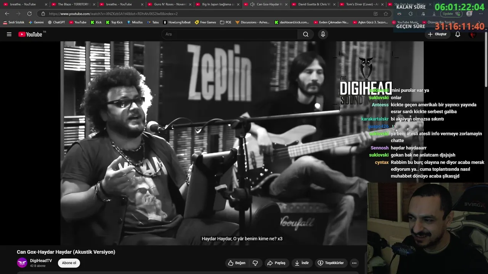Mute audio icon on Can Gox-Haydar tab
The height and width of the screenshot is (274, 488).
pyautogui.click(x=252, y=4)
